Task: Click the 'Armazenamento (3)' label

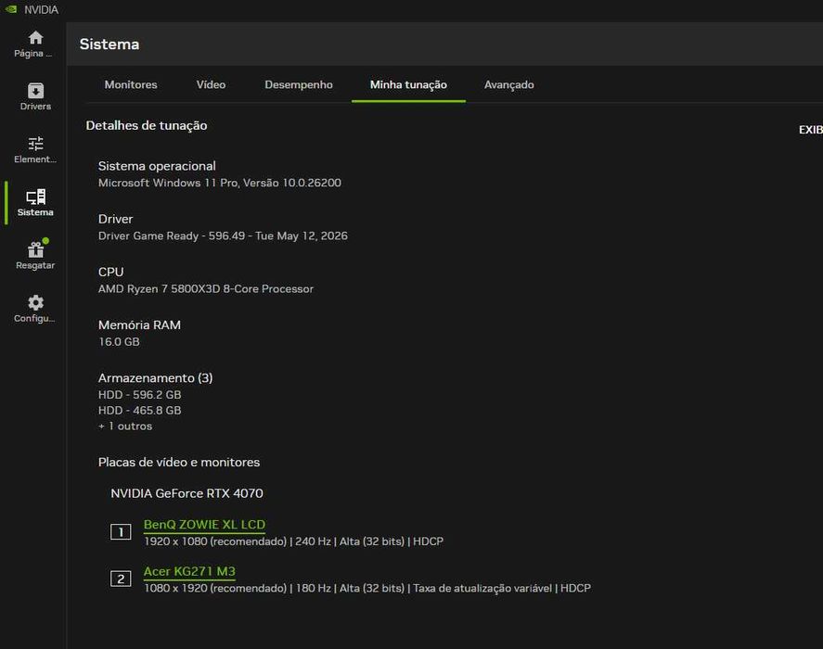Action: coord(155,377)
